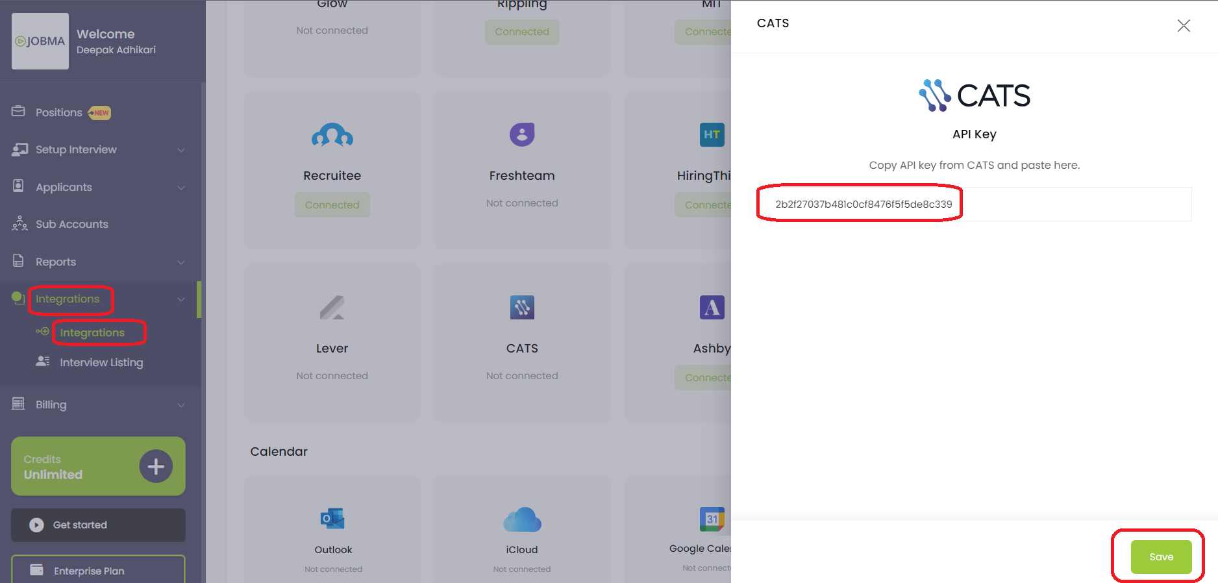
Task: Click the Interview Listing icon
Action: click(x=43, y=361)
